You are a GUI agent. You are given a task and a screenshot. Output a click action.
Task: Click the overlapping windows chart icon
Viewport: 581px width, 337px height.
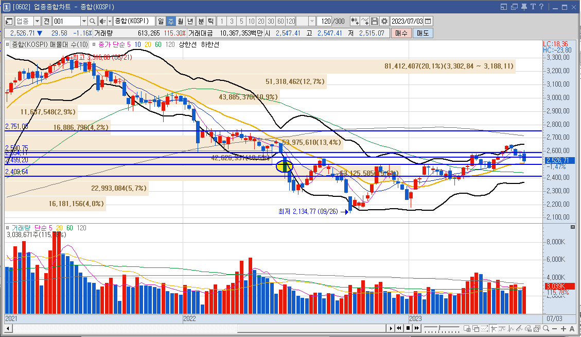tap(476, 328)
